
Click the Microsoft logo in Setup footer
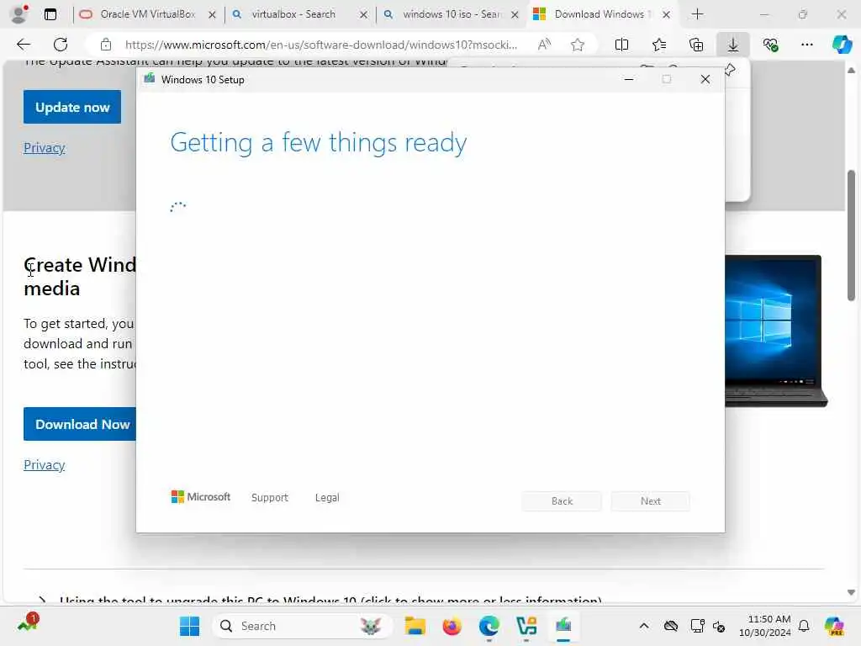[x=201, y=497]
